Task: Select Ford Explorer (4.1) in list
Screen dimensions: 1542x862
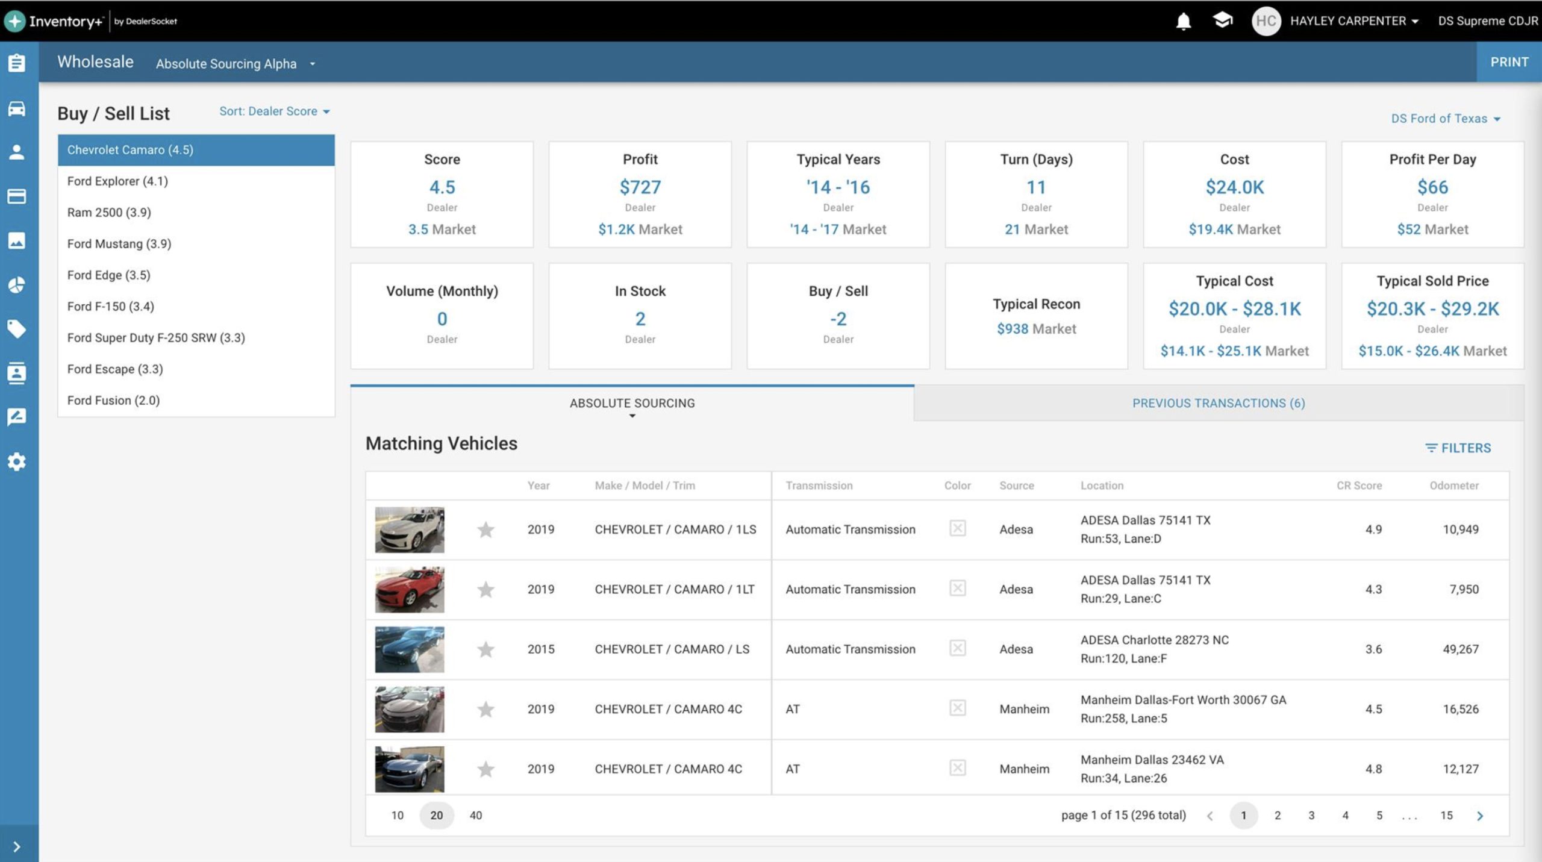Action: [x=118, y=181]
